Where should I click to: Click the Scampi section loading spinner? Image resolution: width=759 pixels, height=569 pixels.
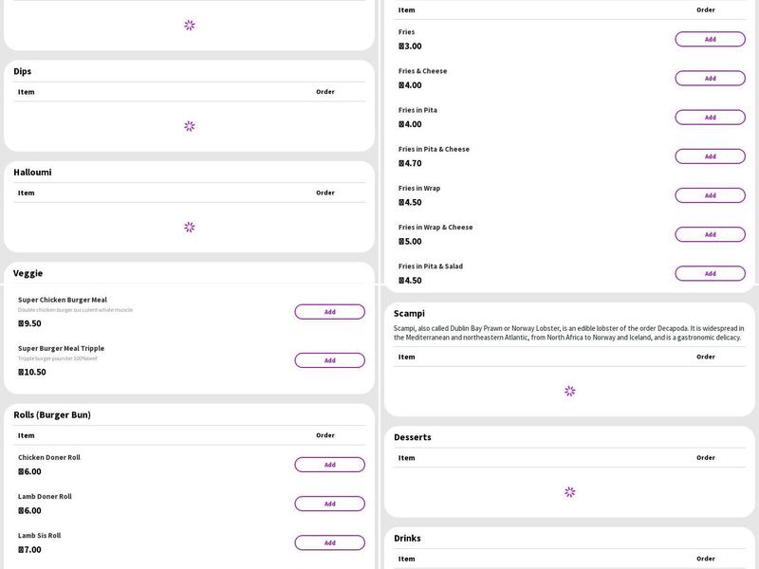tap(569, 391)
